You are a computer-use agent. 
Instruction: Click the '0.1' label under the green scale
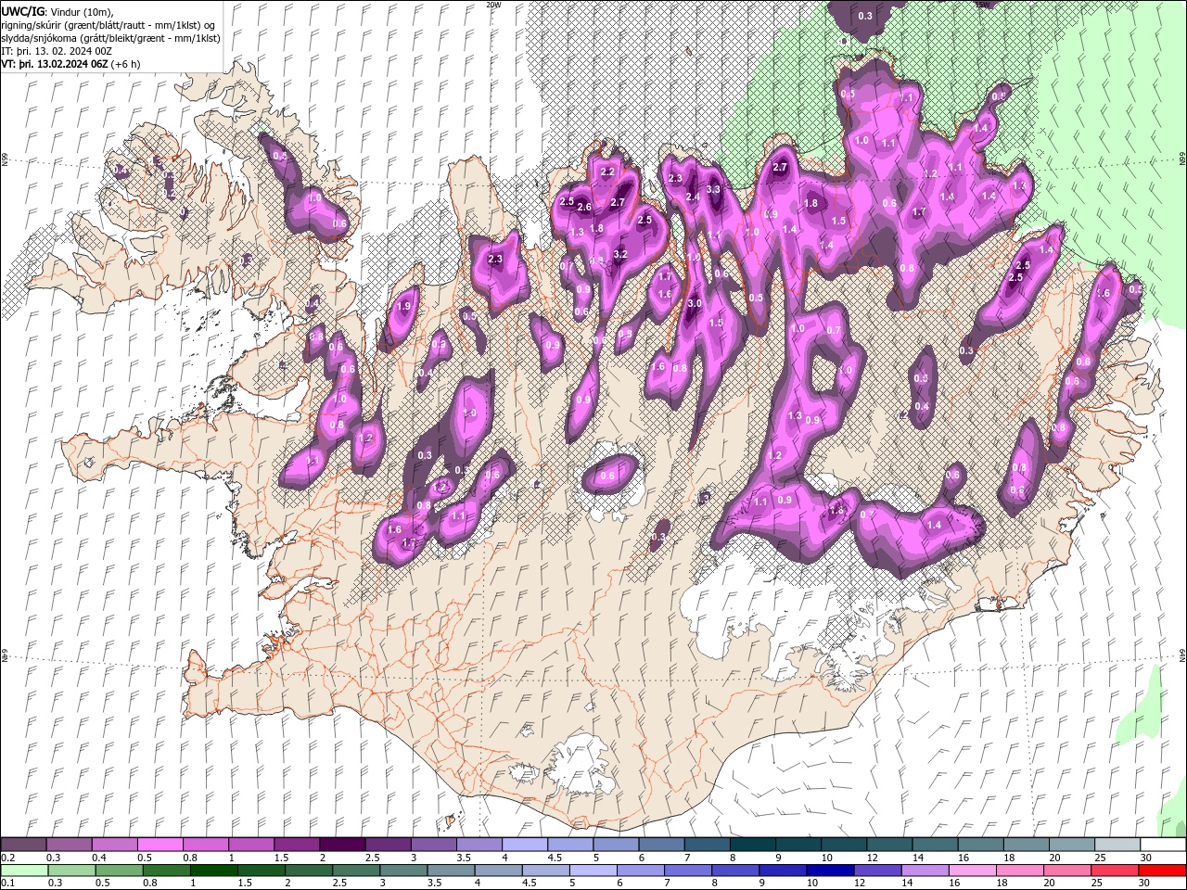pyautogui.click(x=7, y=884)
